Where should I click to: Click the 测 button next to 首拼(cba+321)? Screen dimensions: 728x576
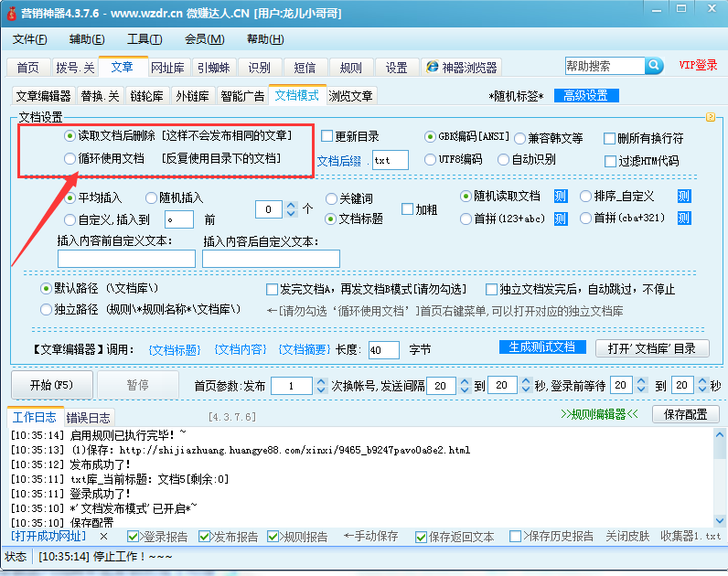coord(684,219)
